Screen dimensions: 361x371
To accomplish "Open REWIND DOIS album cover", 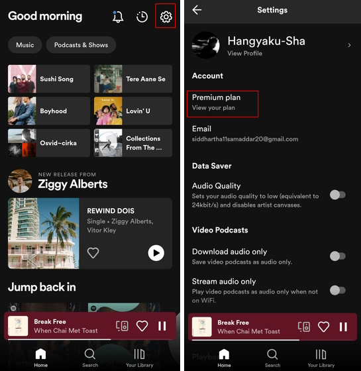I will pos(44,233).
